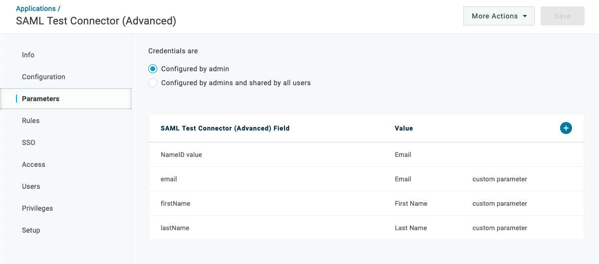Open the Info tab in sidebar
The height and width of the screenshot is (264, 599).
point(28,55)
